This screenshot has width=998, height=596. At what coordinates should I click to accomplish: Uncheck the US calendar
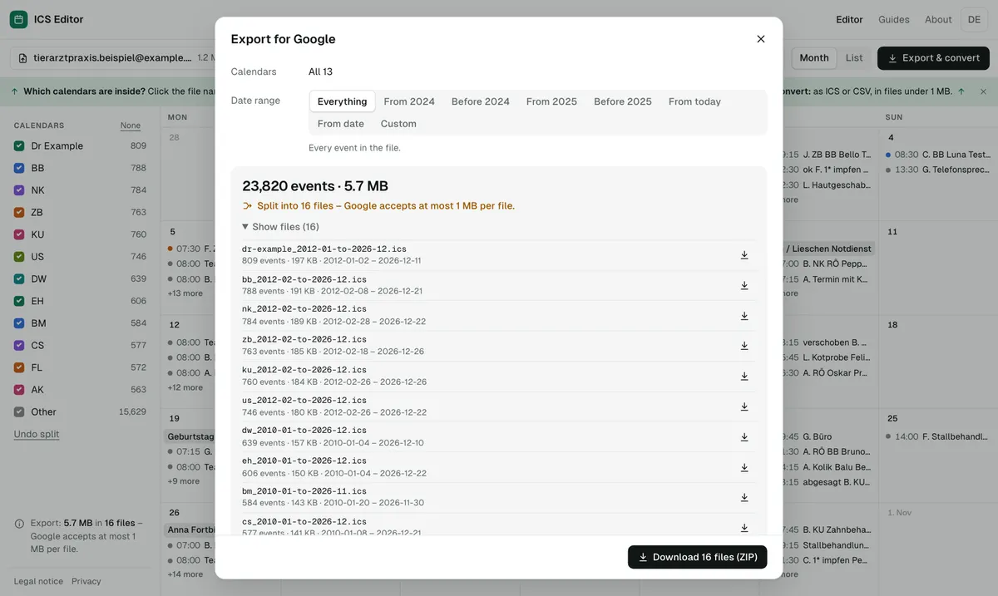coord(19,257)
